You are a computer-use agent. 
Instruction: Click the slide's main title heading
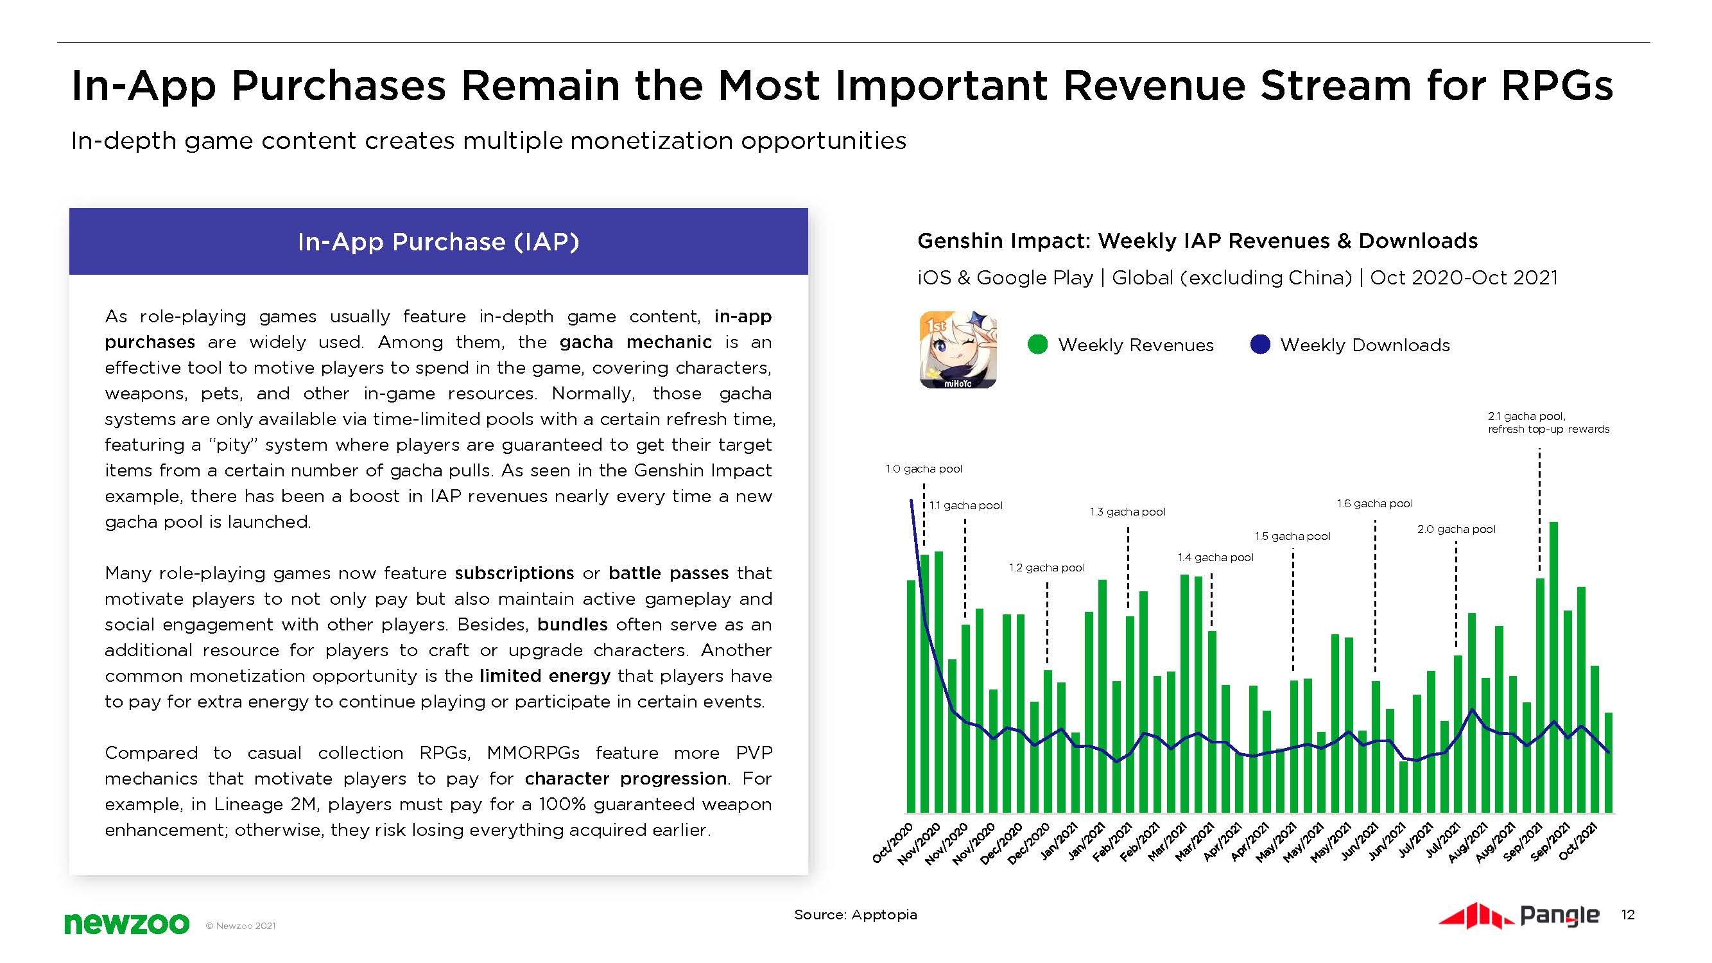point(842,86)
